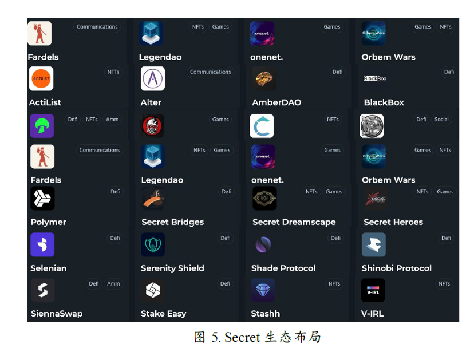Open the Polymer white geometric icon
The image size is (474, 352).
tap(42, 198)
